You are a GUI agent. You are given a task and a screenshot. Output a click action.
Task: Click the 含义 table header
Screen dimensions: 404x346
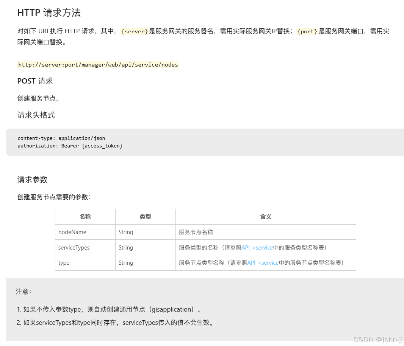265,216
